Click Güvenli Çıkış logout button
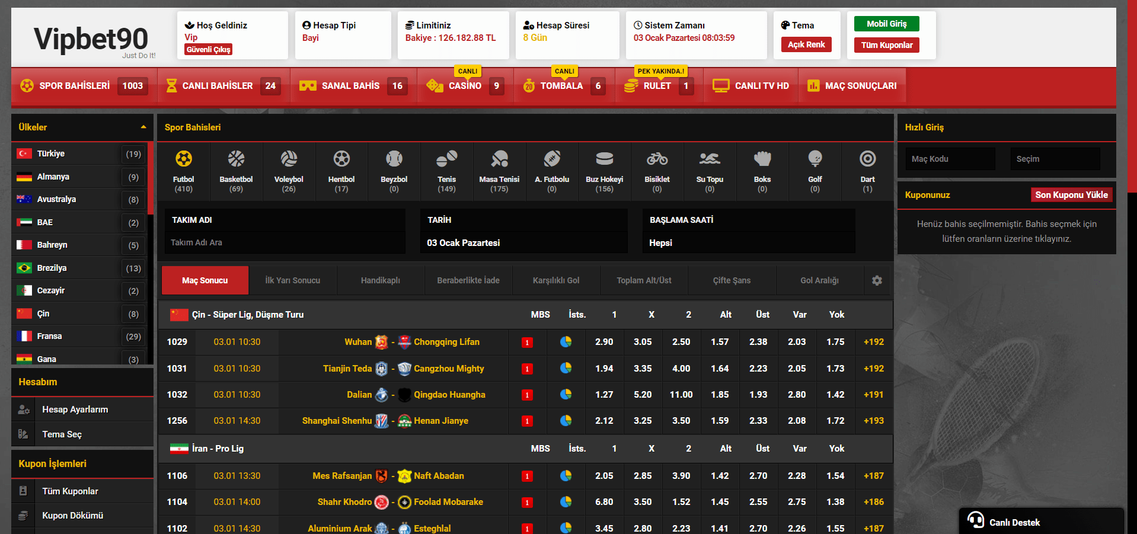 point(208,50)
